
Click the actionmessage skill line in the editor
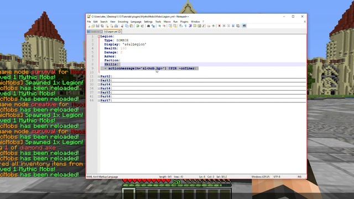[x=151, y=69]
